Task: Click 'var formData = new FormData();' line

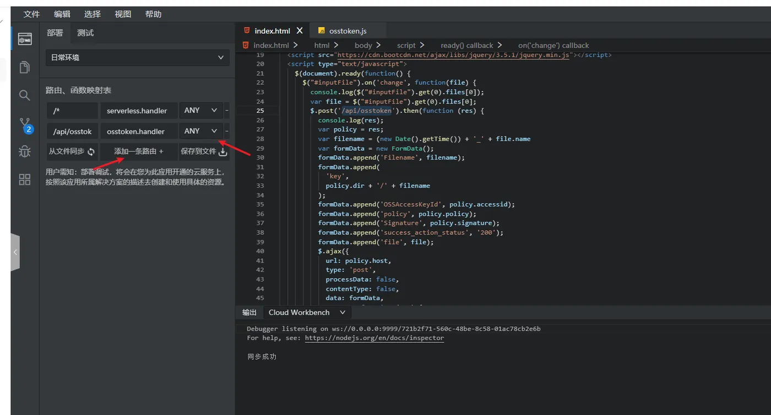Action: point(376,148)
